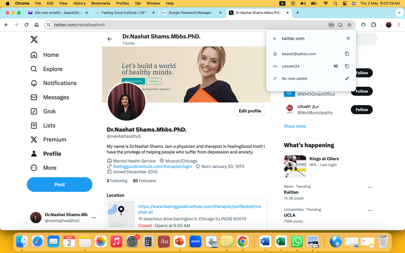Open the More options in the sidebar
The width and height of the screenshot is (405, 253).
[x=43, y=168]
